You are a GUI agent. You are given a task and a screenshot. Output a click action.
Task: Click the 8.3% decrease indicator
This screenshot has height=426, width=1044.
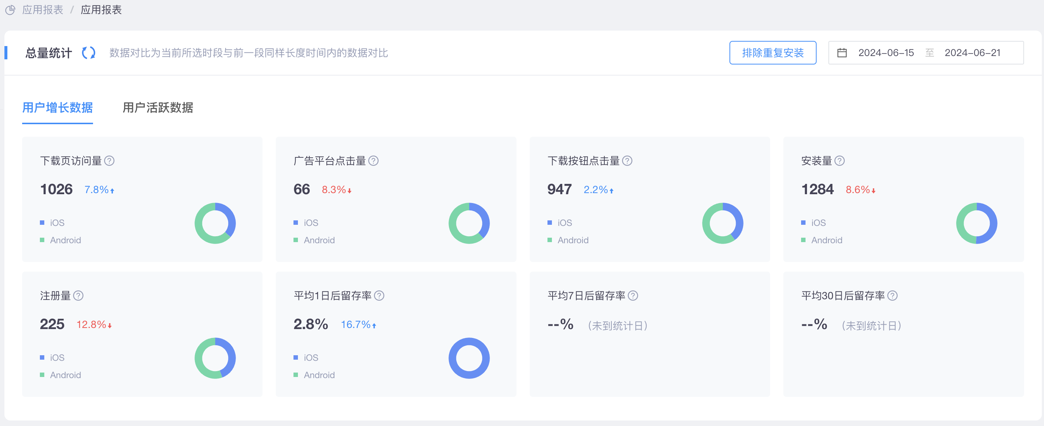(337, 189)
